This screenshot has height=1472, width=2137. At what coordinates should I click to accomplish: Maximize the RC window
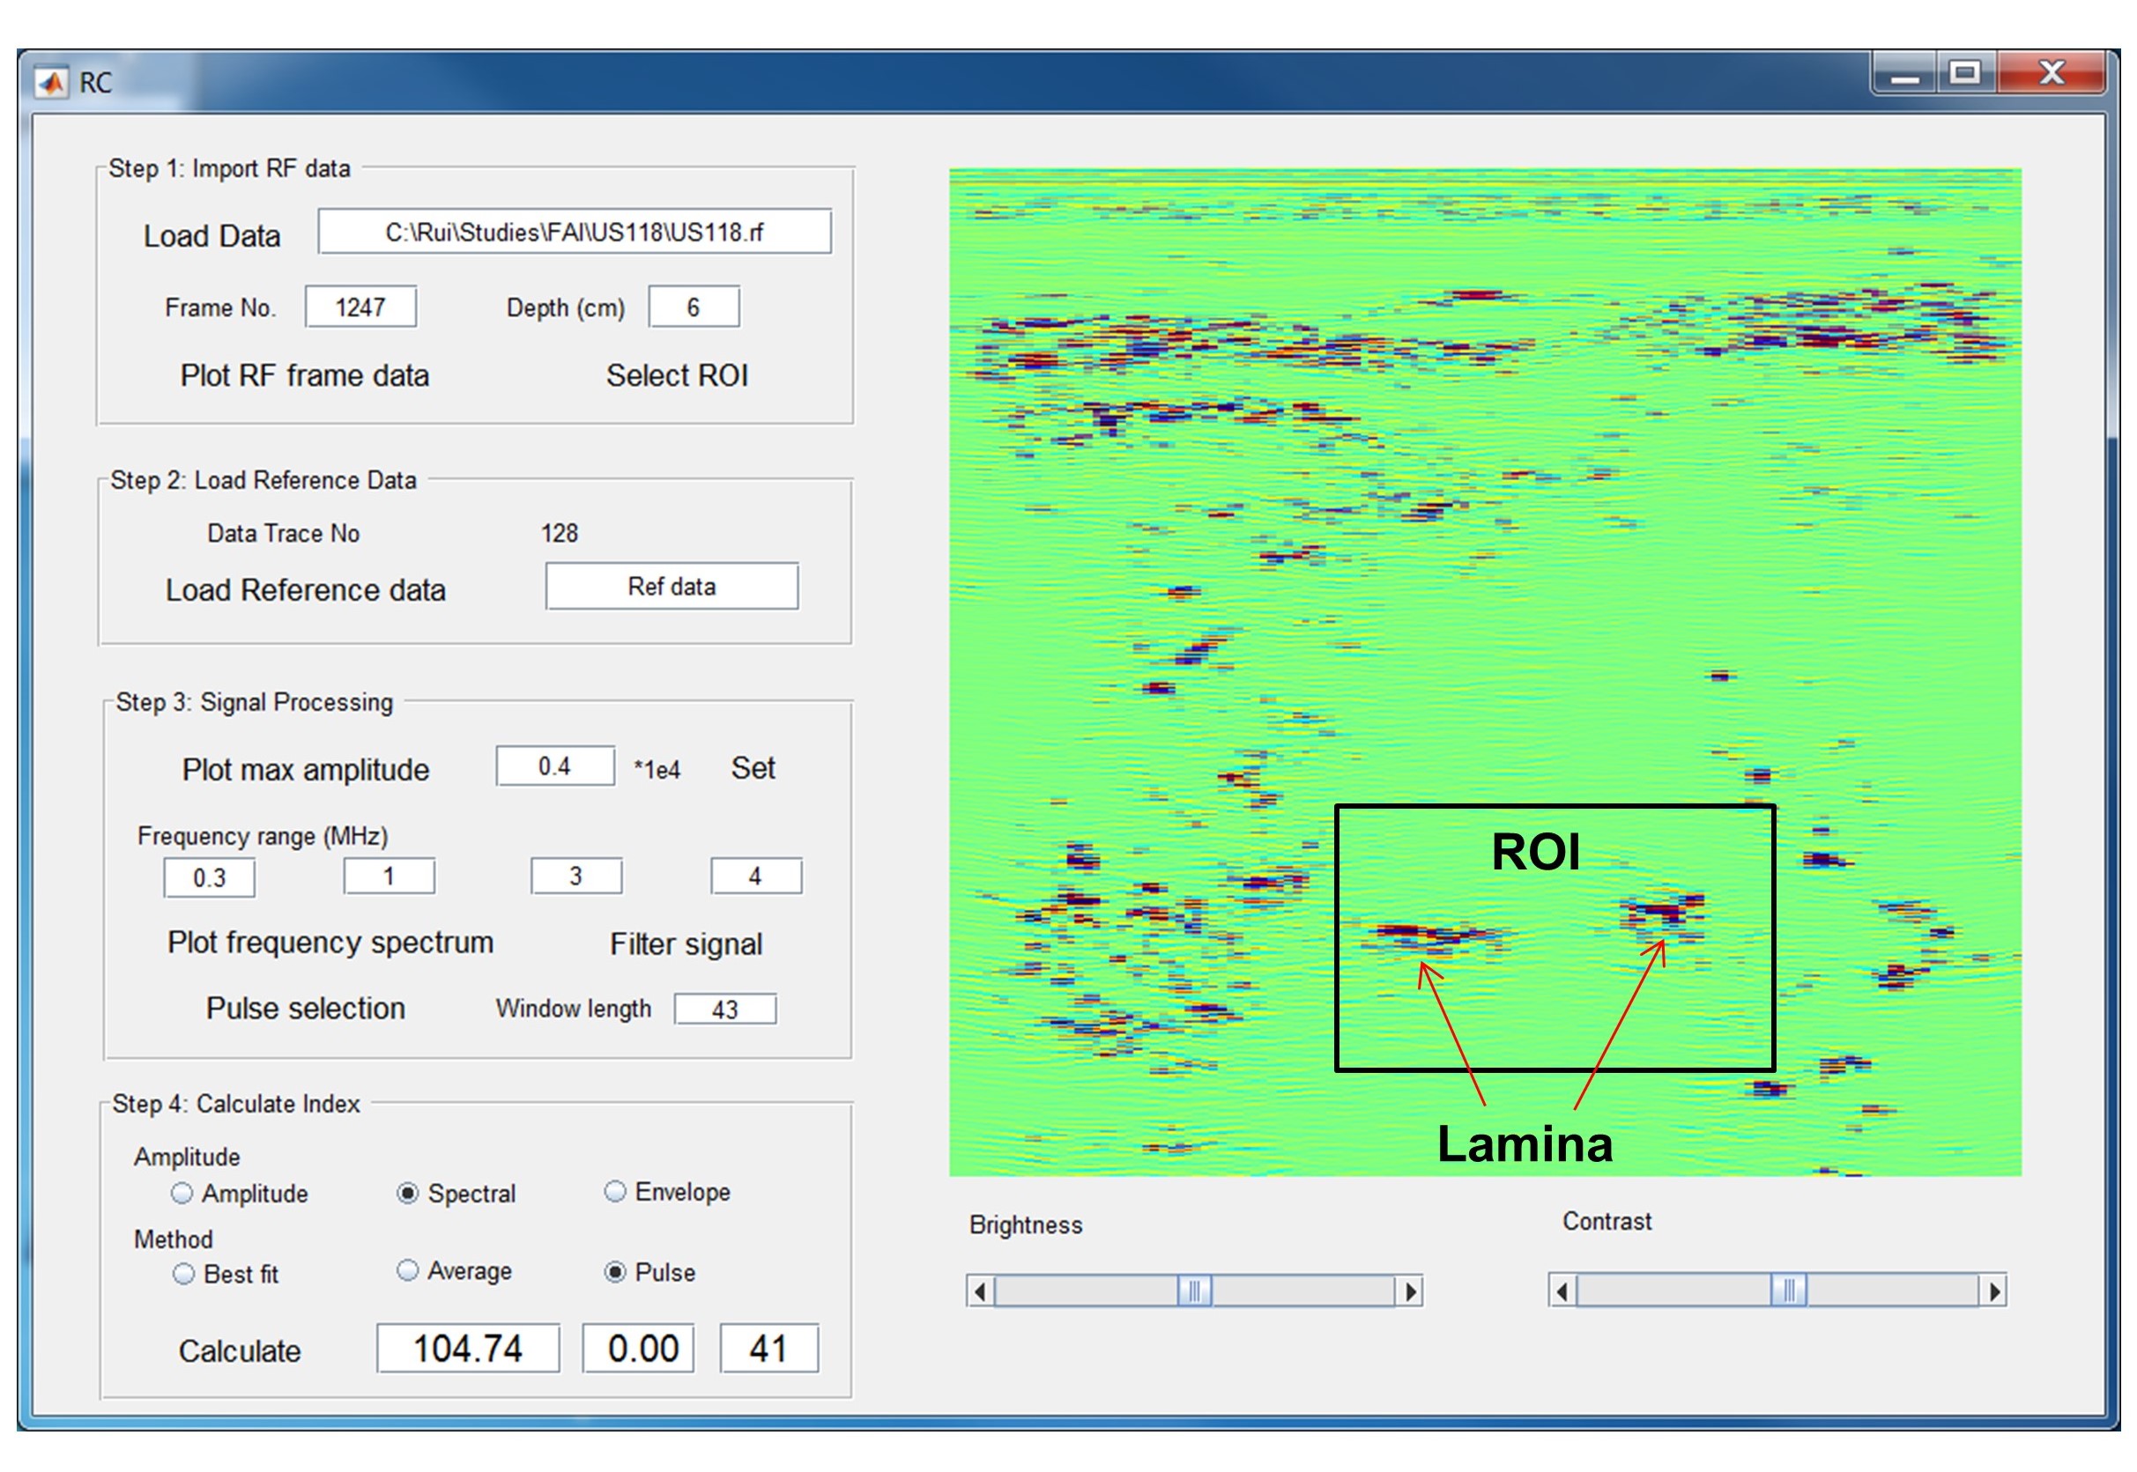tap(1965, 74)
